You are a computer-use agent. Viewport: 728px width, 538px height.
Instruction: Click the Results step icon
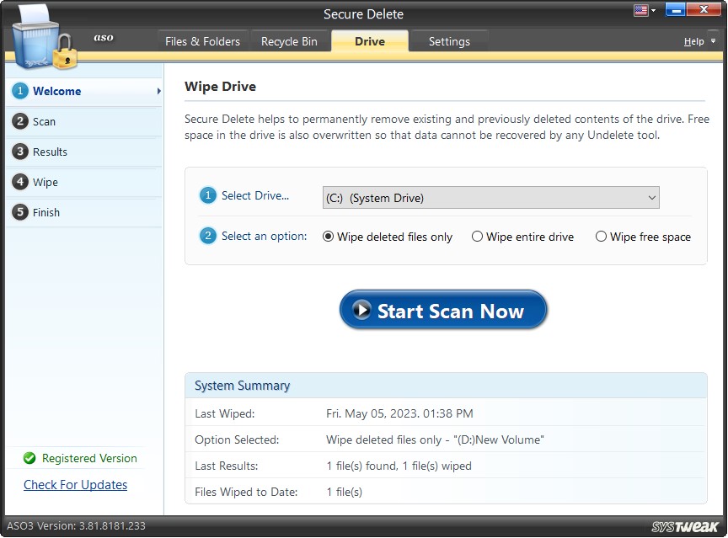click(x=20, y=152)
